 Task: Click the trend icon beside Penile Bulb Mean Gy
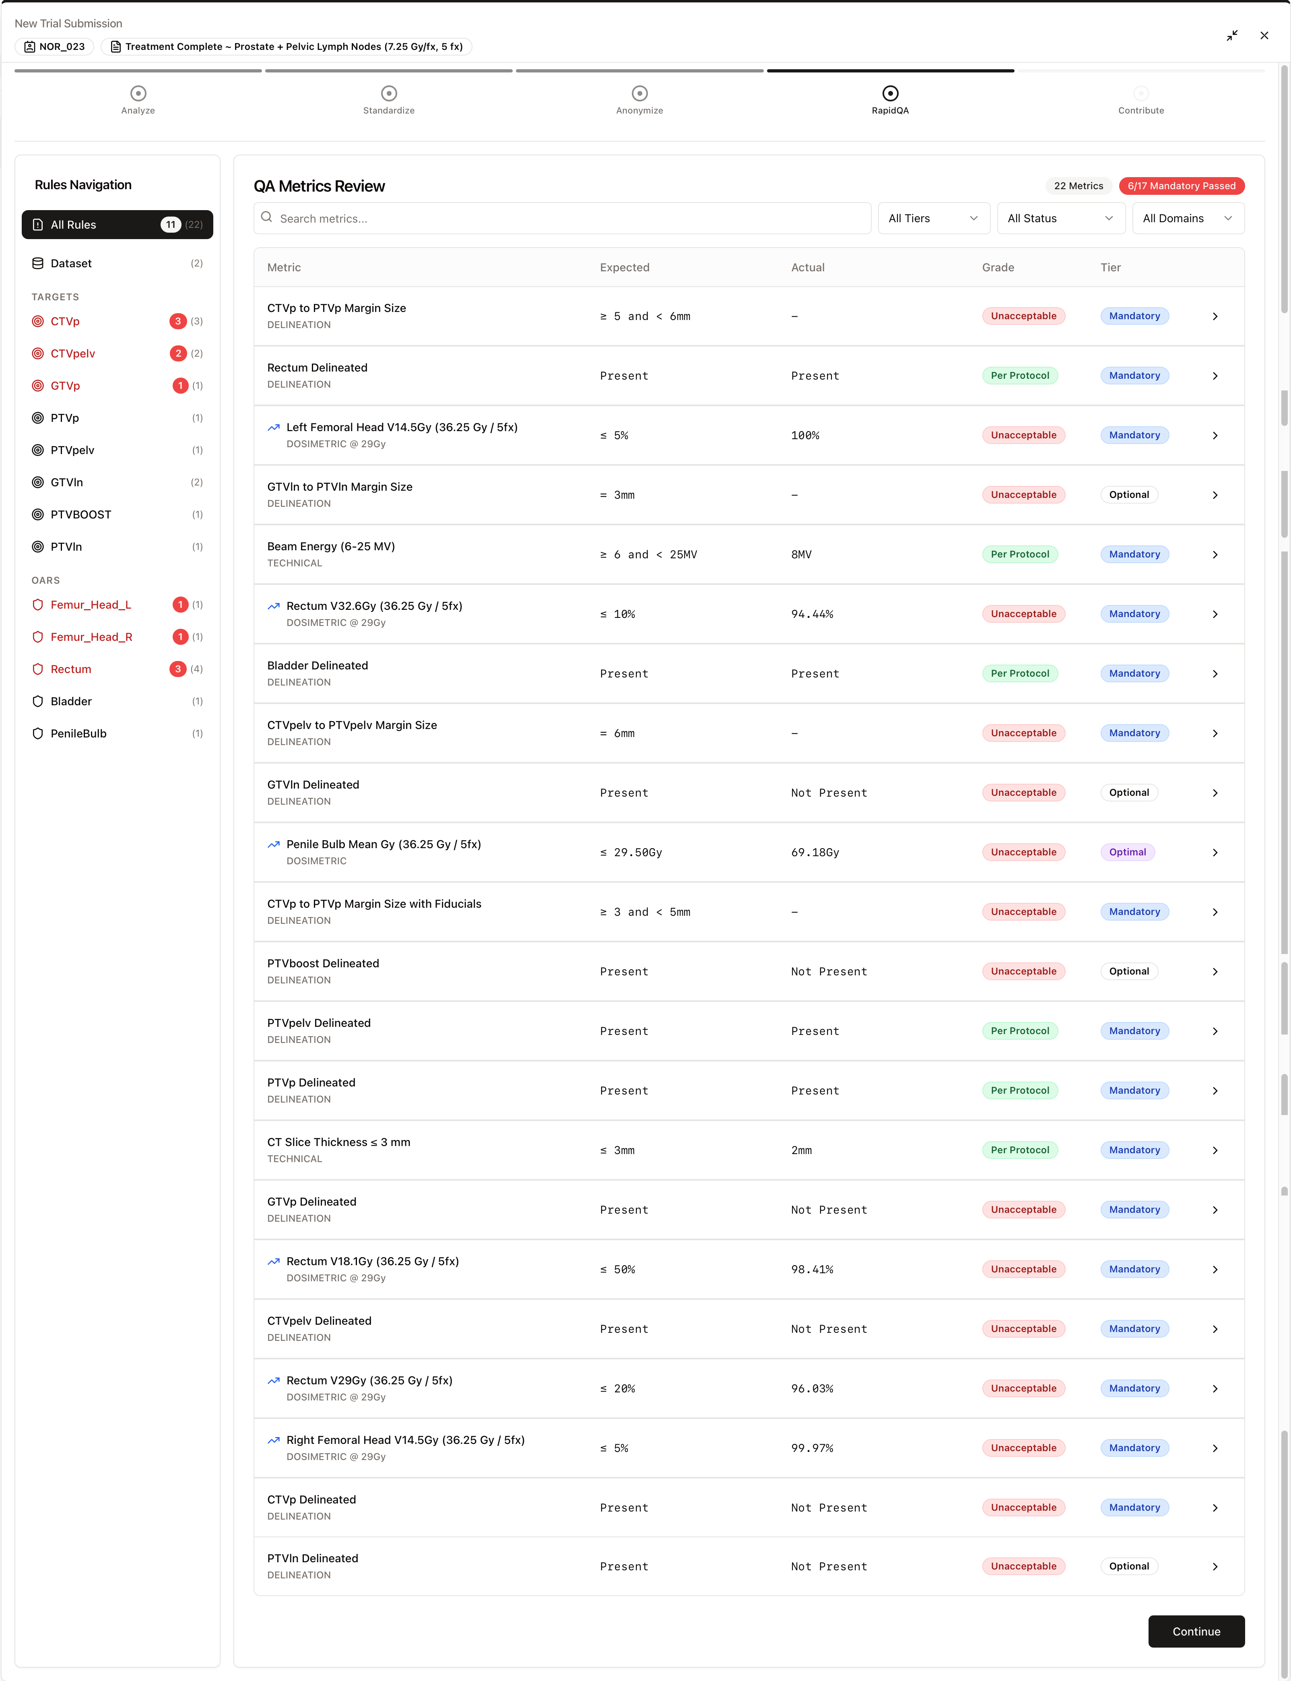click(x=274, y=845)
